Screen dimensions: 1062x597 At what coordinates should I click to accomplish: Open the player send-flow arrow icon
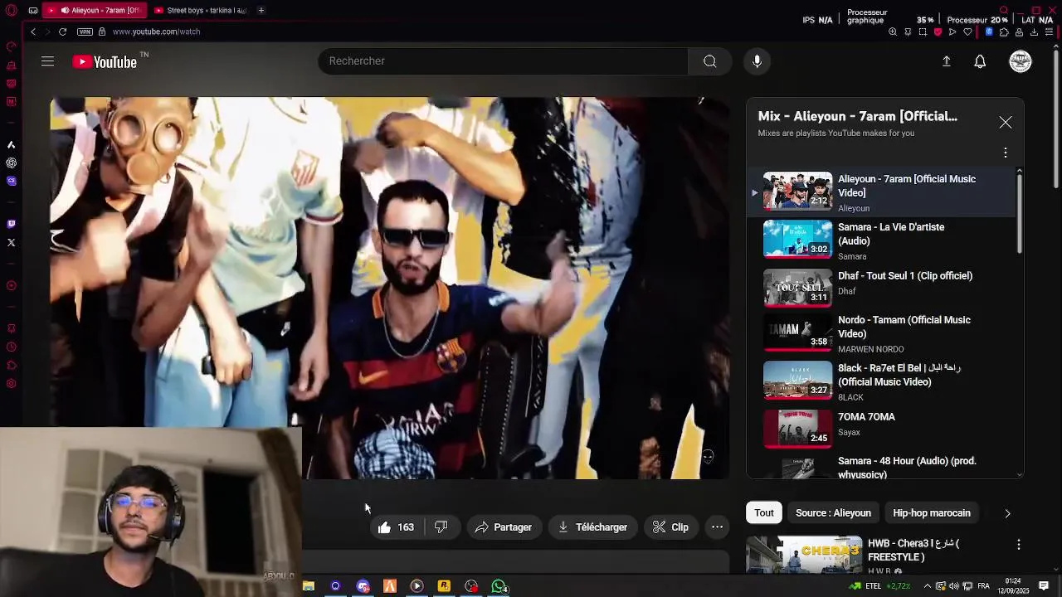[952, 32]
